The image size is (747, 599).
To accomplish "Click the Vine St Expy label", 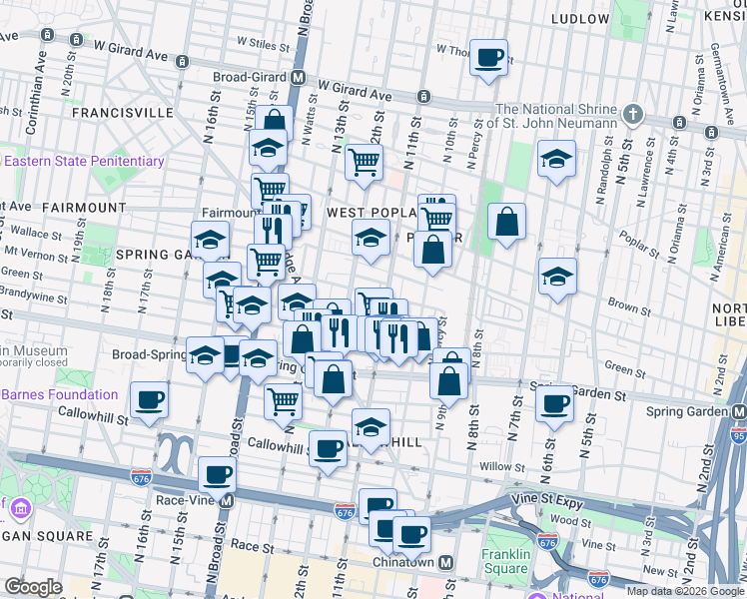I will click(x=547, y=500).
